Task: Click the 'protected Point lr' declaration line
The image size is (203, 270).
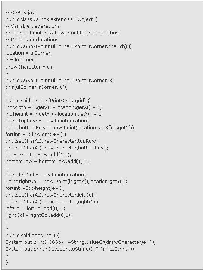Action: point(62,33)
